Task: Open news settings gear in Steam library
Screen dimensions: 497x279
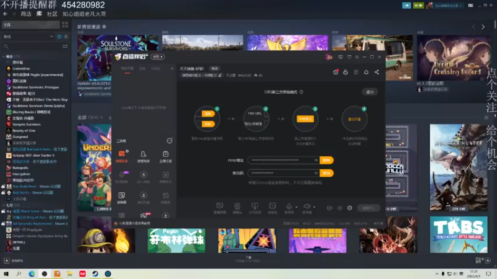Action: 104,27
